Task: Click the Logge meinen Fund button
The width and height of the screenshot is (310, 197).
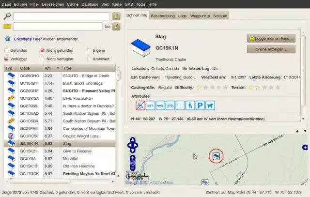Action: coord(271,38)
